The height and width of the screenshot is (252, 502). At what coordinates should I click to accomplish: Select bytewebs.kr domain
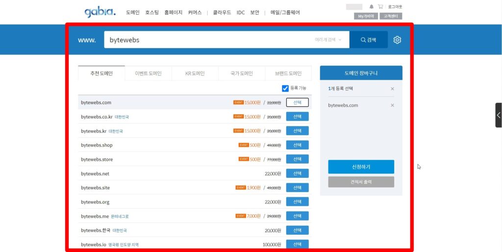pos(298,130)
